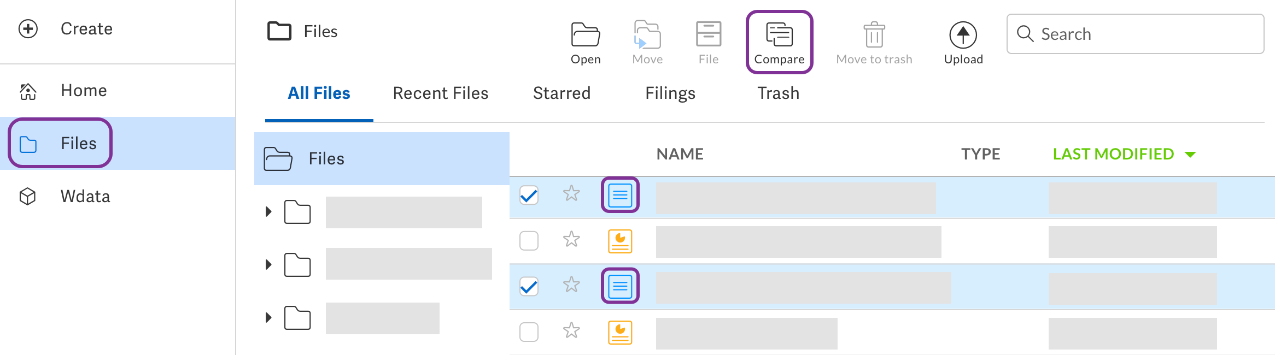The image size is (1275, 355).
Task: Toggle the Last Modified sort arrow
Action: click(1190, 155)
